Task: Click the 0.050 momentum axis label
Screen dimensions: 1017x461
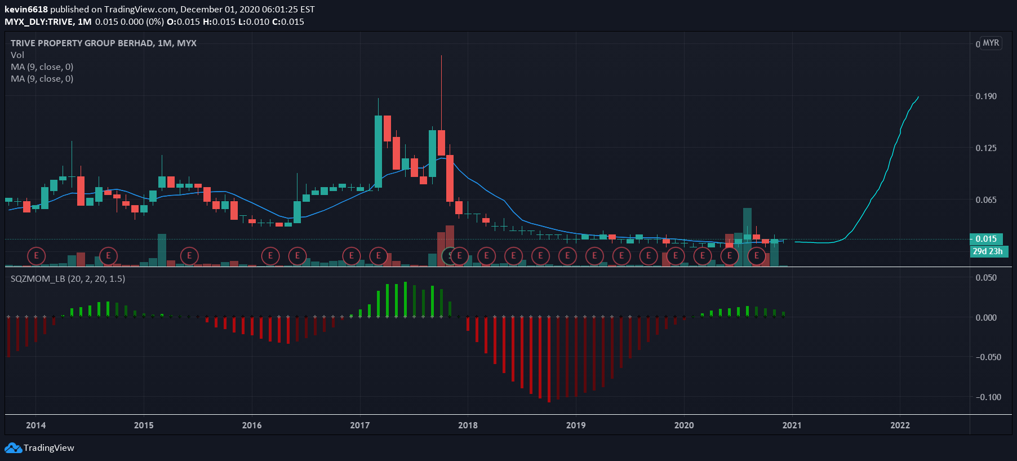Action: pos(986,278)
